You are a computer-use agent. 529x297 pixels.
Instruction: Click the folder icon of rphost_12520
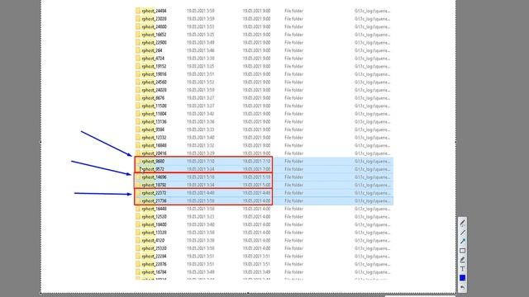pos(138,216)
